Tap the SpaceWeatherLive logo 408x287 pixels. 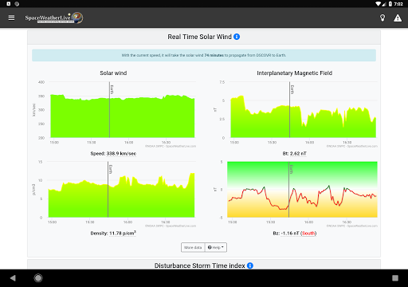pos(54,18)
